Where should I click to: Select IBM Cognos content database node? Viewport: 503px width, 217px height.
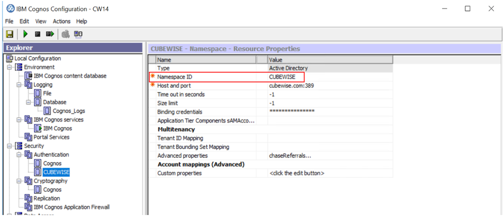69,76
